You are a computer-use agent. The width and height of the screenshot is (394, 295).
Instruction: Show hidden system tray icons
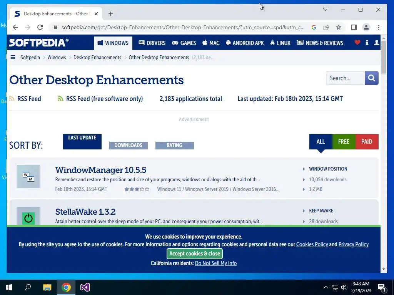tap(326, 287)
